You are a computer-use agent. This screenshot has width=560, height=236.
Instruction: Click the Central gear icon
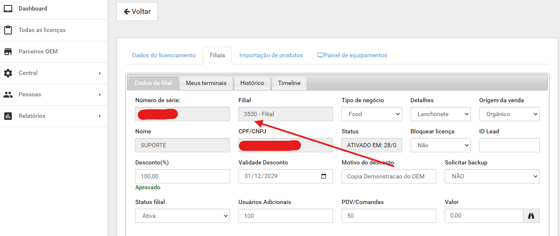[x=8, y=73]
